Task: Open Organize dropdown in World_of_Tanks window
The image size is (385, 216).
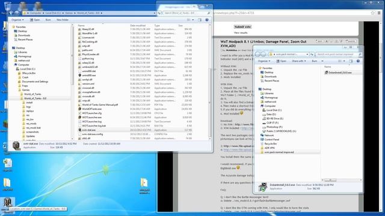Action: (x=17, y=20)
